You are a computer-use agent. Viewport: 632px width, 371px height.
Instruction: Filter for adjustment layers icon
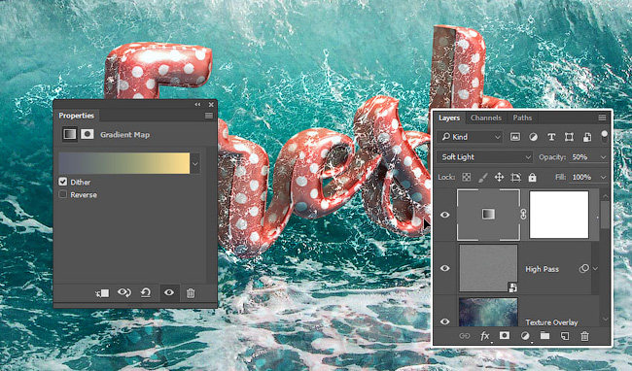[x=533, y=137]
